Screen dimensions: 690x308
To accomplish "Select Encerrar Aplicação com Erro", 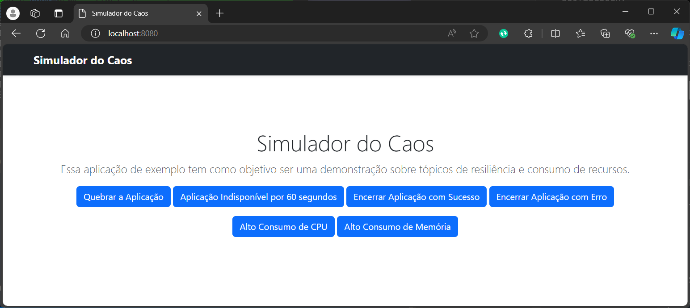I will [x=551, y=197].
